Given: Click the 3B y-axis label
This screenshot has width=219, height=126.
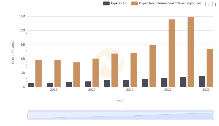Looking at the screenshot, I should (23, 73).
